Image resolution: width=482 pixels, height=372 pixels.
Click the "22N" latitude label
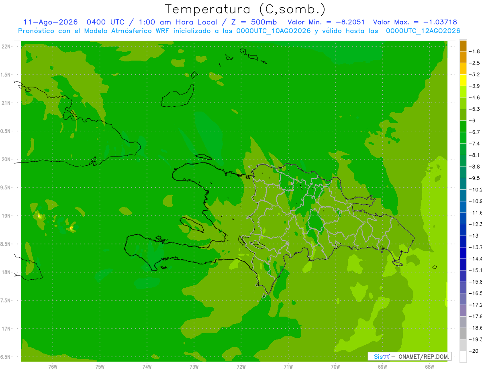click(x=7, y=47)
